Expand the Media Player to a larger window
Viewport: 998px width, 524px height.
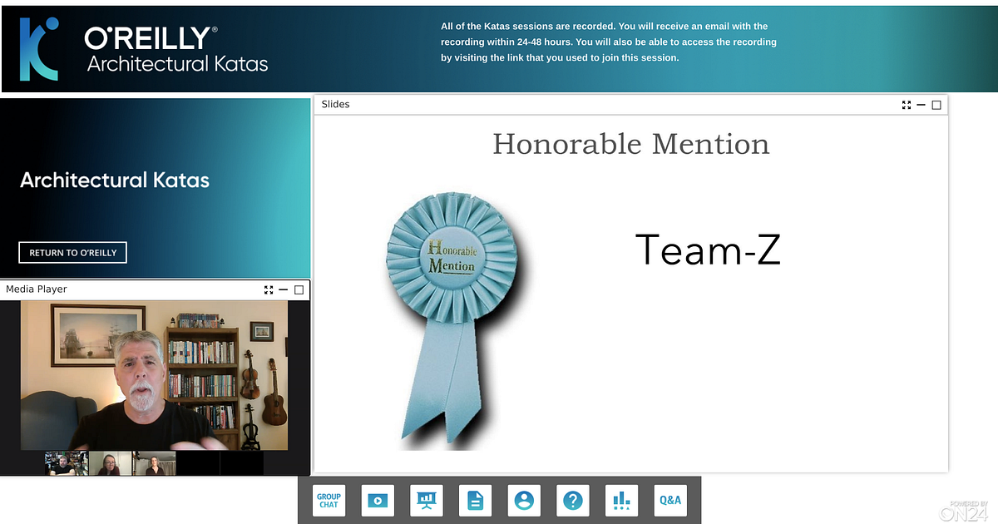pyautogui.click(x=297, y=289)
